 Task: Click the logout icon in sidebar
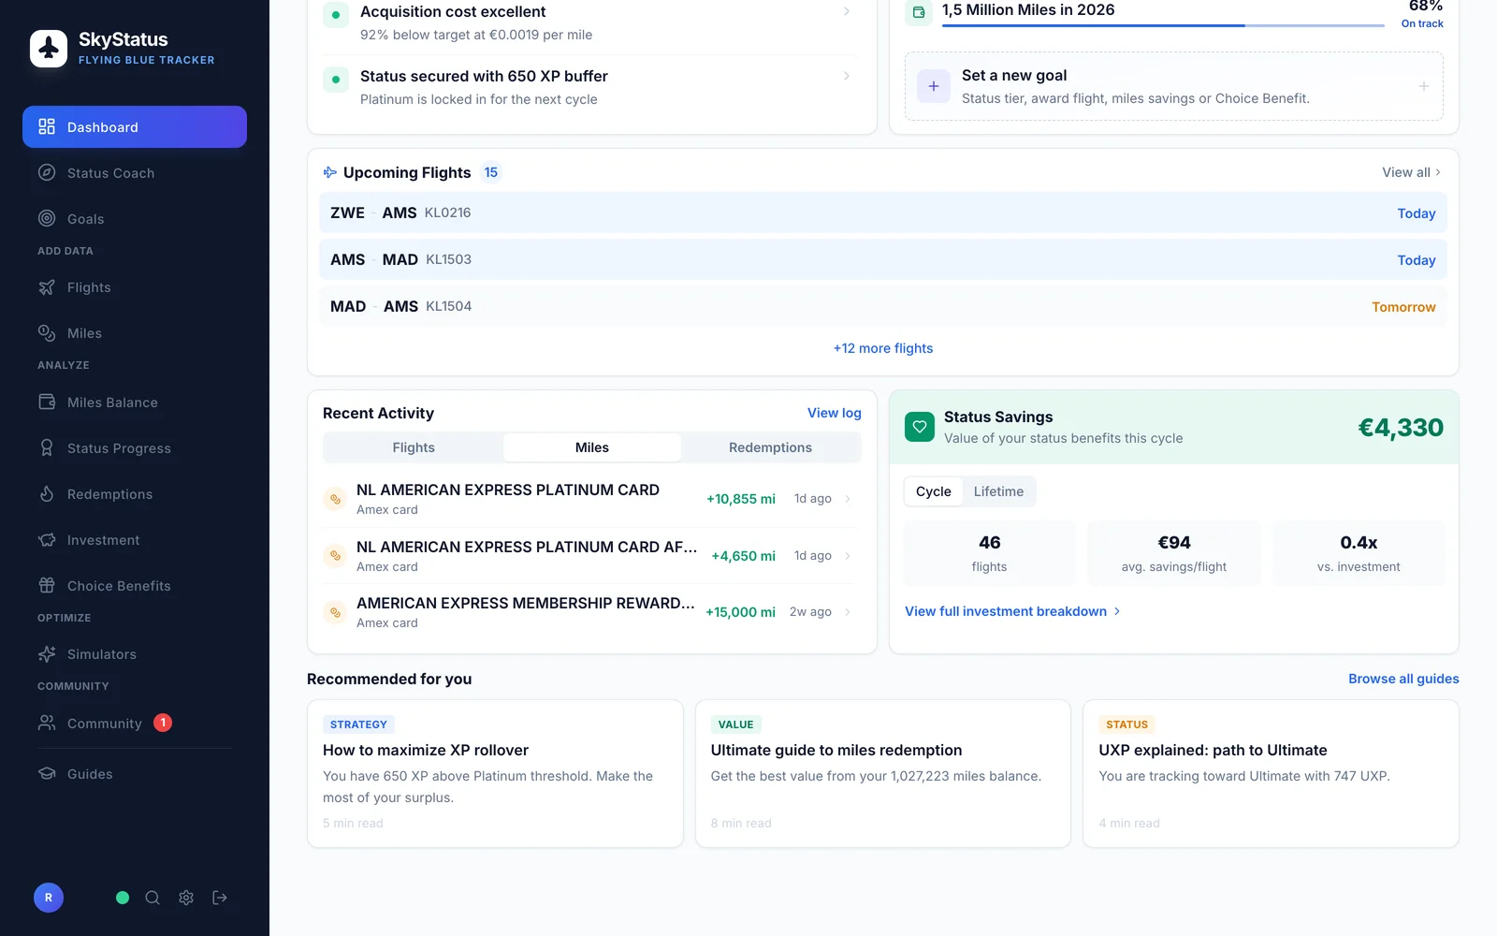tap(220, 898)
